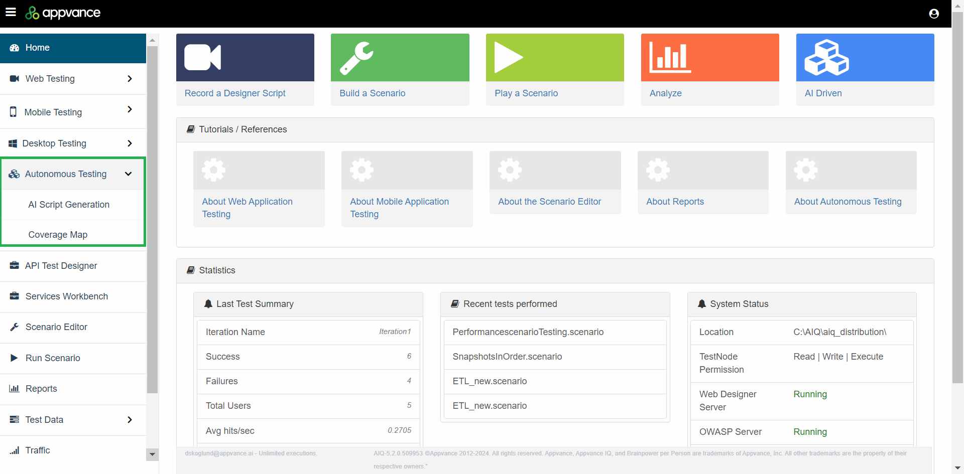Click the Reports bar chart sidebar icon
Viewport: 964px width, 474px height.
[x=14, y=389]
